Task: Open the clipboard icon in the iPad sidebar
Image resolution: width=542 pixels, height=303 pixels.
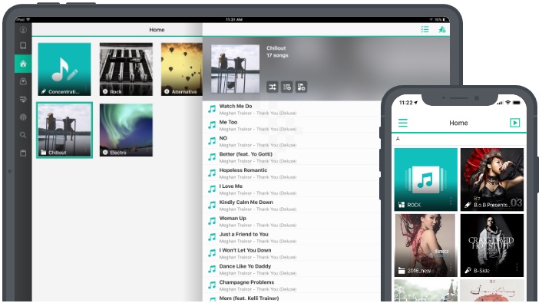Action: (23, 153)
